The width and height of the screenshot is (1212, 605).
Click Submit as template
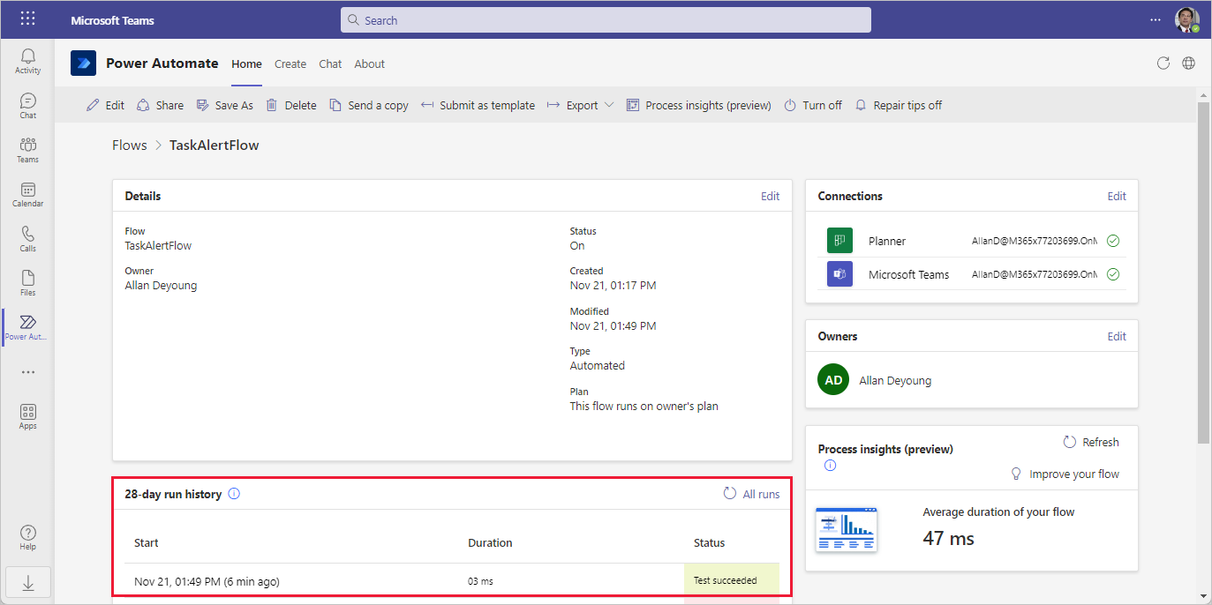coord(477,105)
